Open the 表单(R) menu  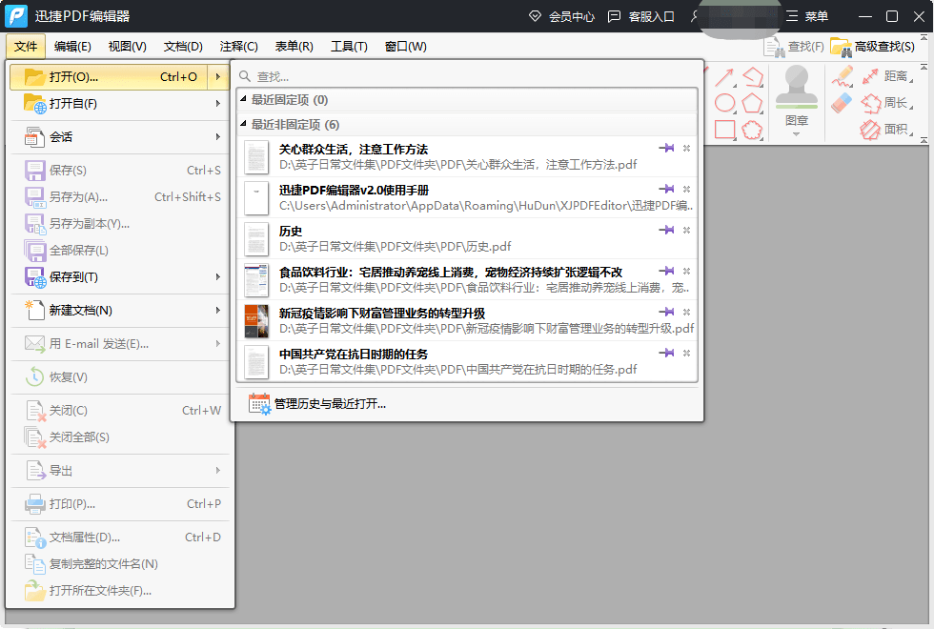294,47
